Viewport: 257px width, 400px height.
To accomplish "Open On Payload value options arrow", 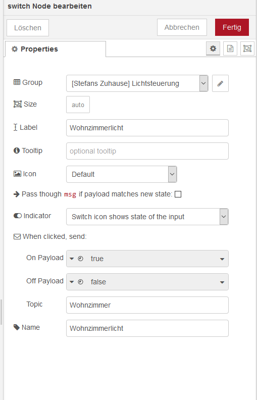I will (x=222, y=259).
